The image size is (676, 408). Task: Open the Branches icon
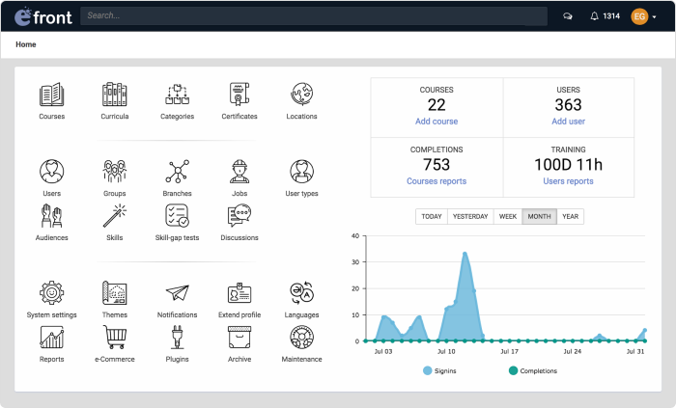pos(177,172)
